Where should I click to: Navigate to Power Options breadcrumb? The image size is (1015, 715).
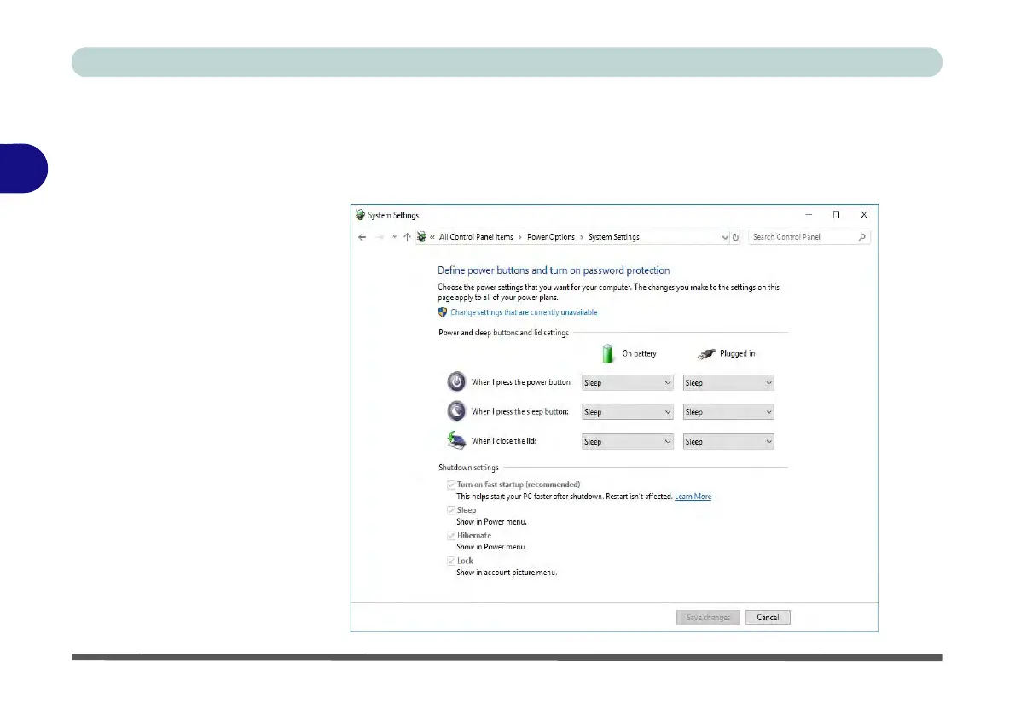pyautogui.click(x=551, y=237)
